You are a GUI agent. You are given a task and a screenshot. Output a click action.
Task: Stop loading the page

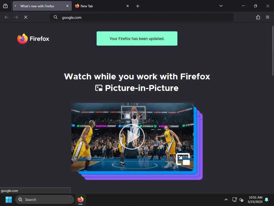coord(26,17)
